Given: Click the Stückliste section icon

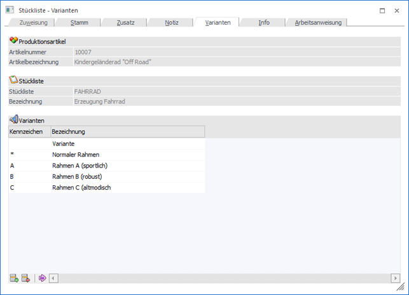Looking at the screenshot, I should (x=13, y=81).
